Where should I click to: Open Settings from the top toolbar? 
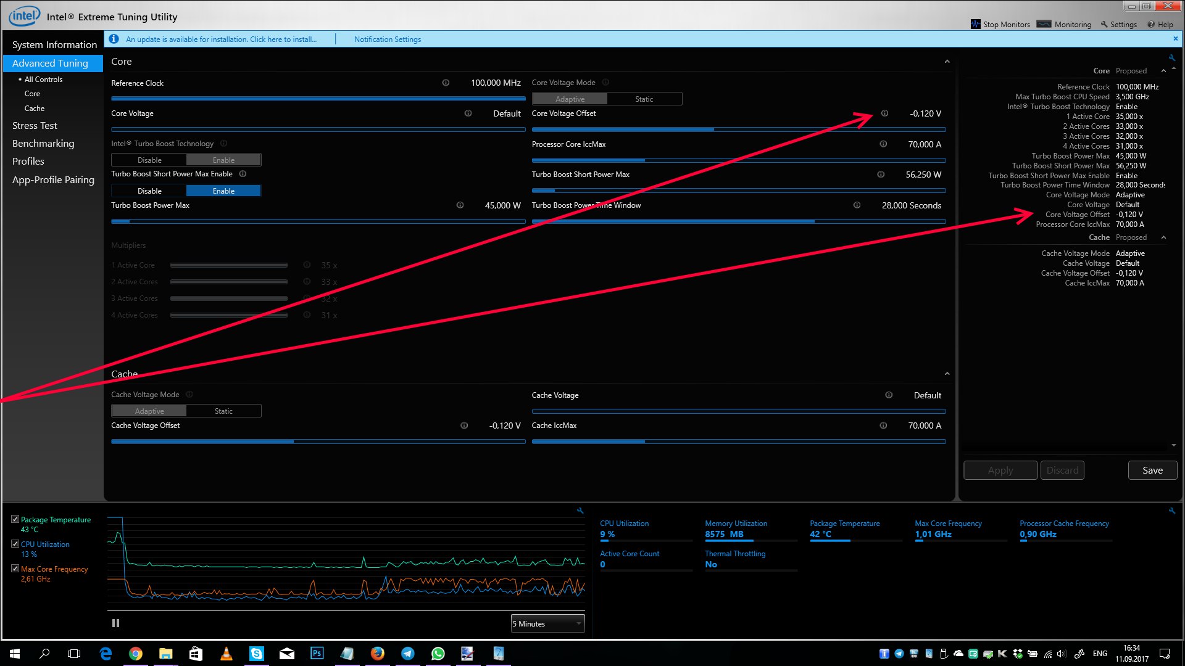pyautogui.click(x=1118, y=25)
